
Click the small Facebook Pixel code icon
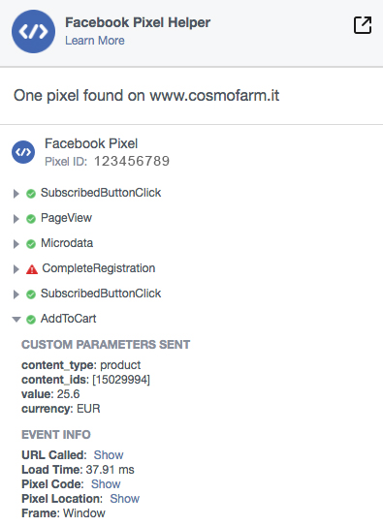click(23, 152)
